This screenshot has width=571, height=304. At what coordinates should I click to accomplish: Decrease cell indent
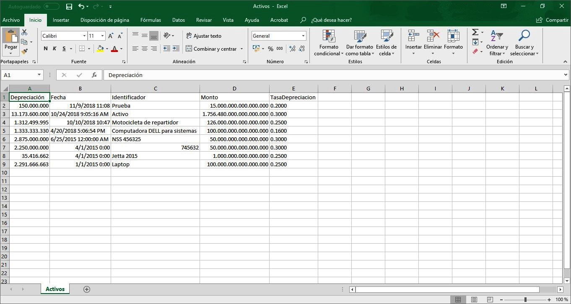coord(167,49)
